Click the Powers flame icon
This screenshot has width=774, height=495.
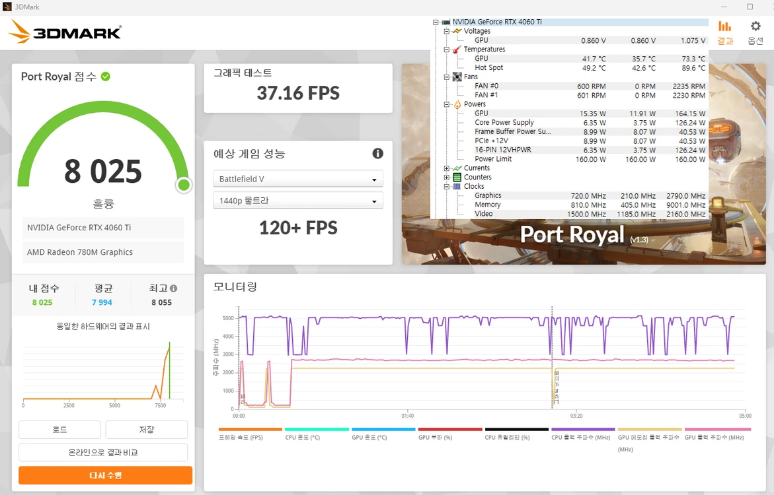click(x=457, y=104)
